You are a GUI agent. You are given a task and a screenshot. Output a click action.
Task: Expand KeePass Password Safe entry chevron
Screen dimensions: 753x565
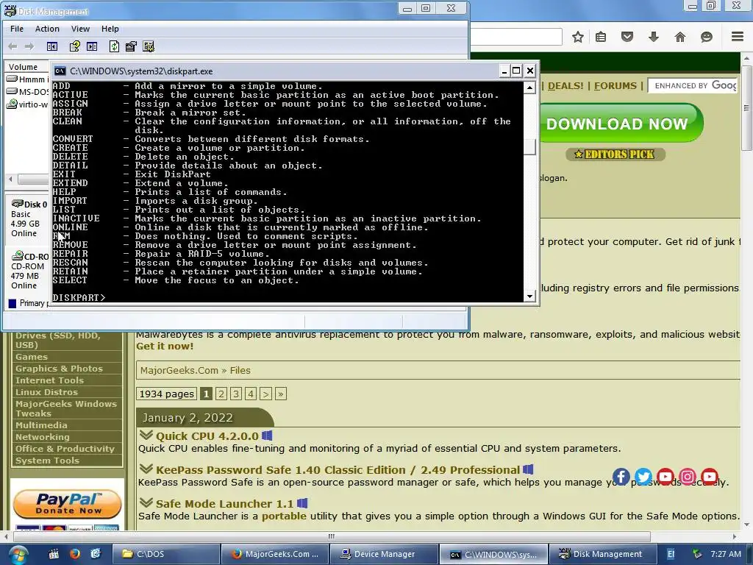146,469
